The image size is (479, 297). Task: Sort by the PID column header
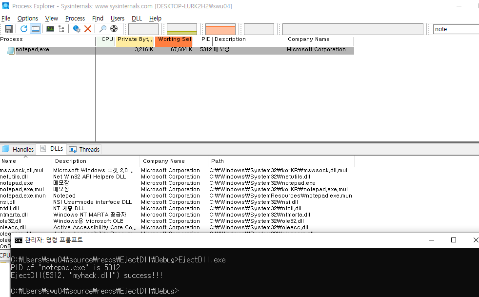(x=203, y=40)
